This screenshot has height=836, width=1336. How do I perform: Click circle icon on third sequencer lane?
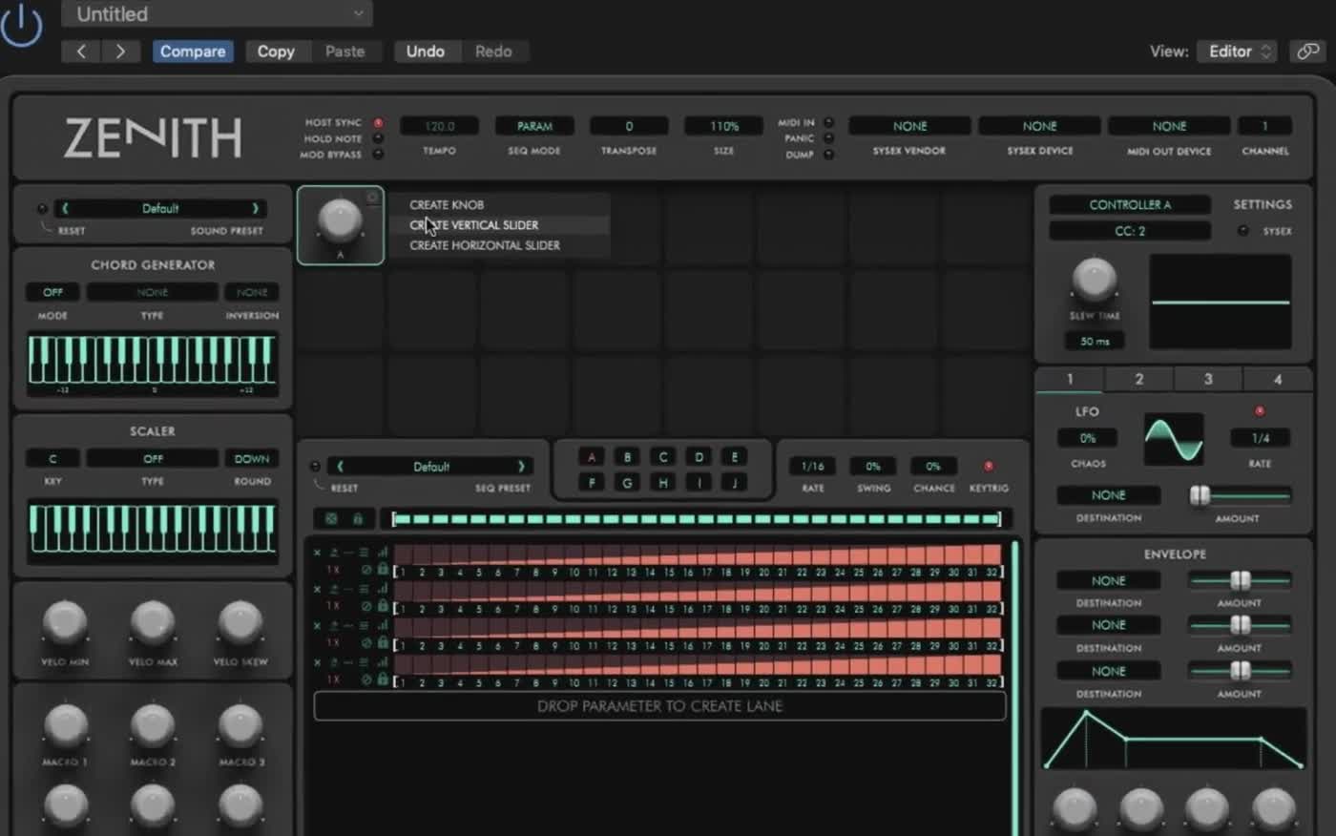coord(365,643)
